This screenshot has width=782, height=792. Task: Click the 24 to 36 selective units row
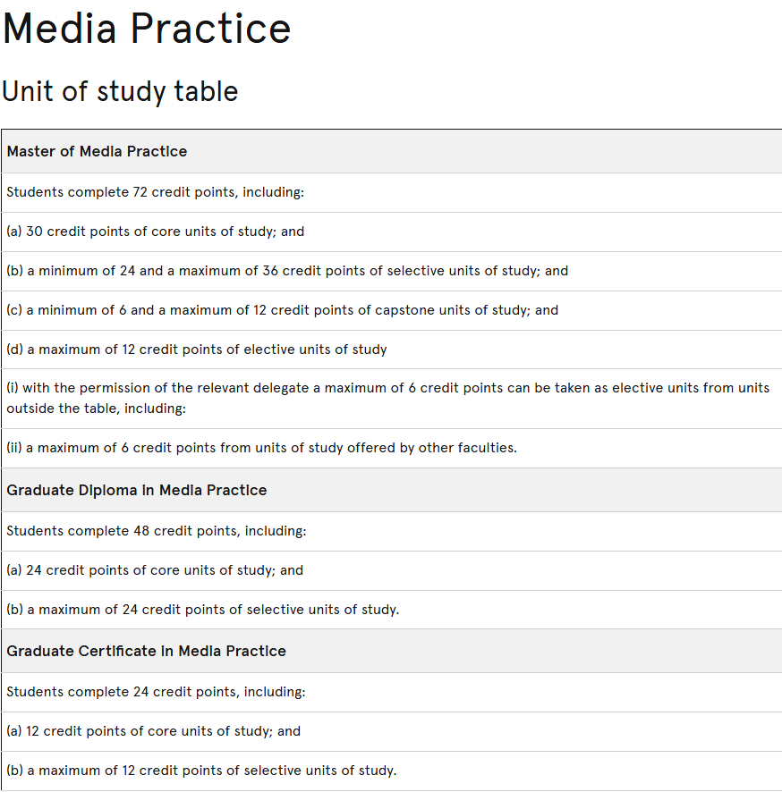click(391, 271)
